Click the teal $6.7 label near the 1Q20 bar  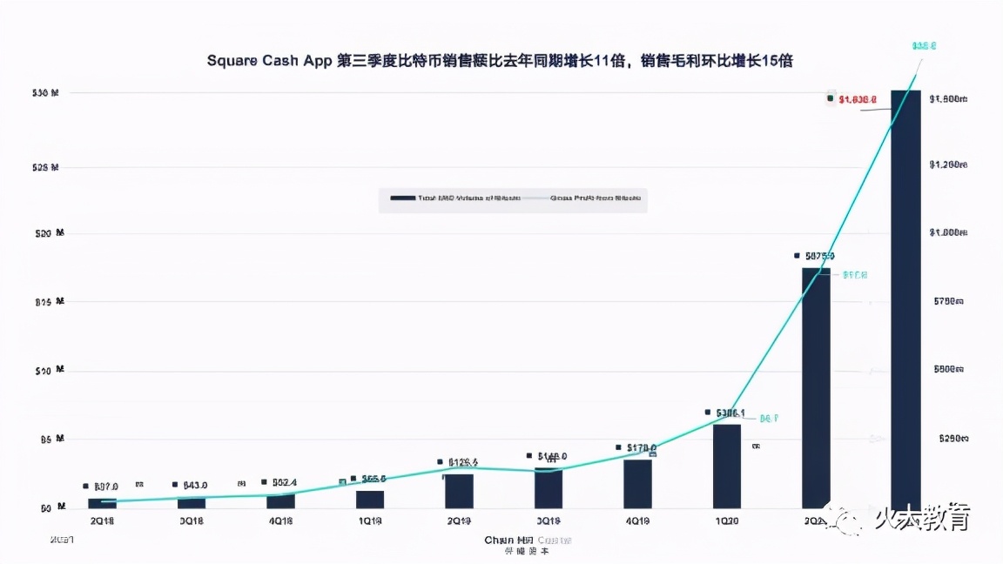pos(769,418)
